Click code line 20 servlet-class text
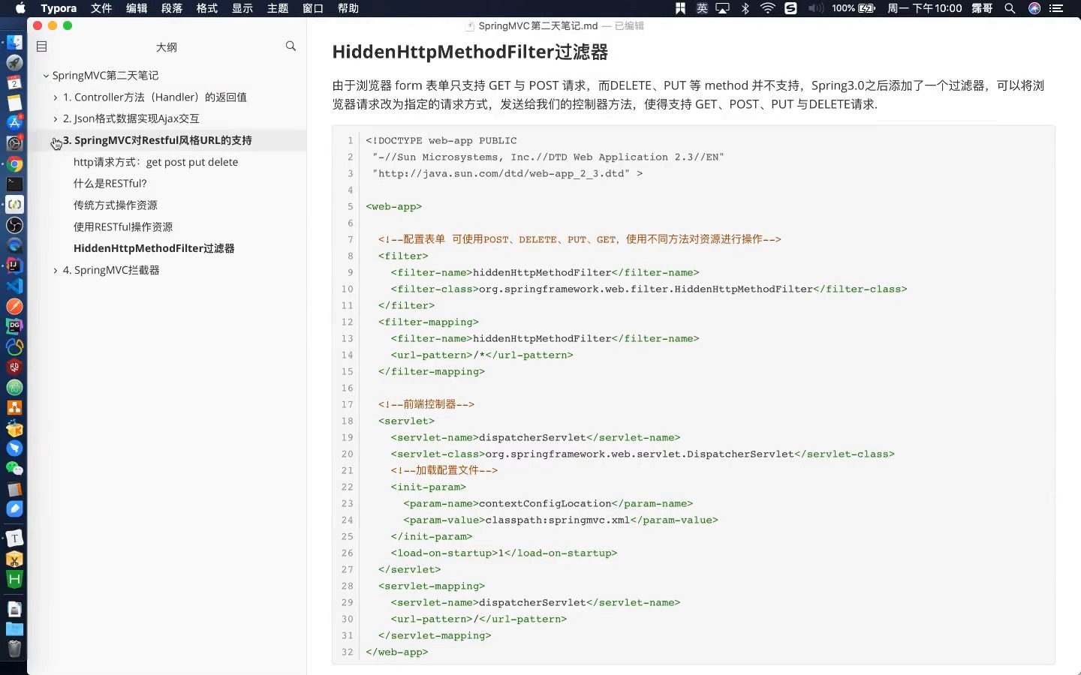Screen dimensions: 1081x675 pyautogui.click(x=643, y=454)
